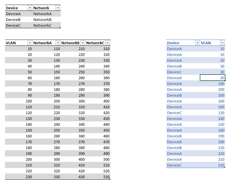Screen dimensions: 231x184
Task: Click the 160 cell in the blue table
Action: [221, 130]
